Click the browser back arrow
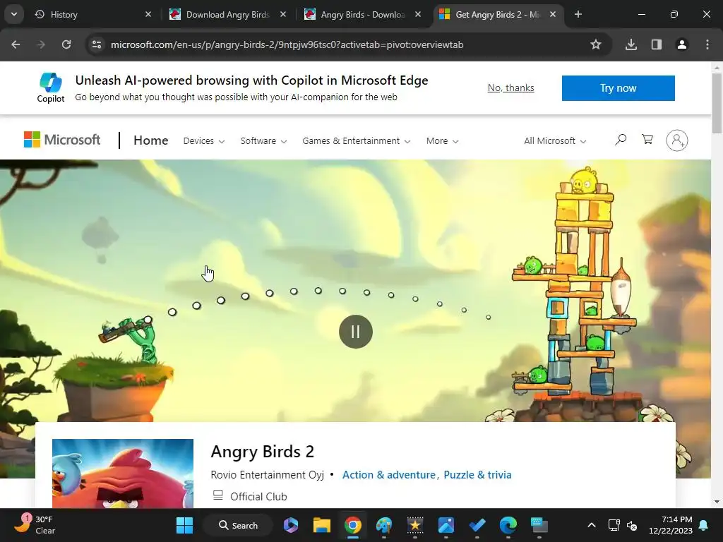 click(x=16, y=44)
